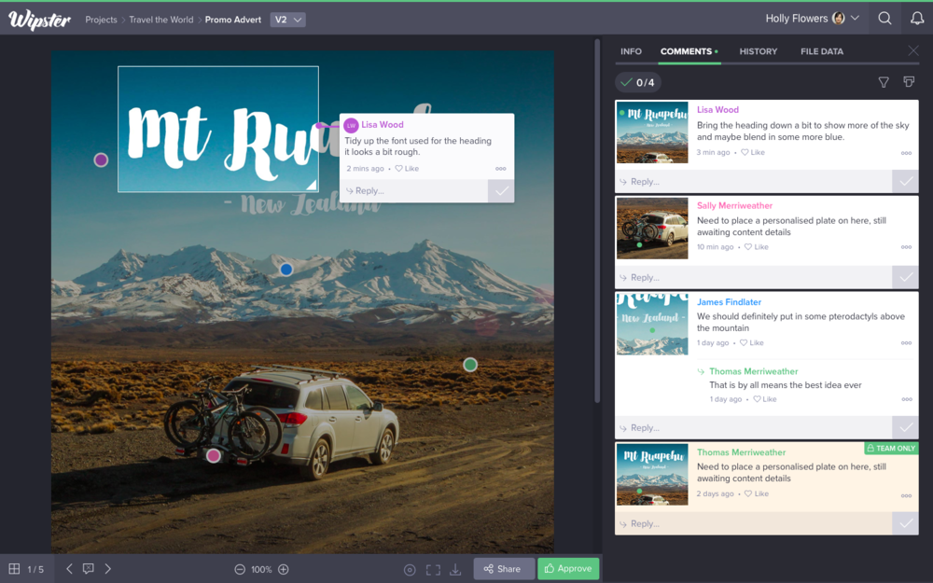Viewport: 933px width, 583px height.
Task: Select the purple comment marker on image
Action: pos(101,160)
